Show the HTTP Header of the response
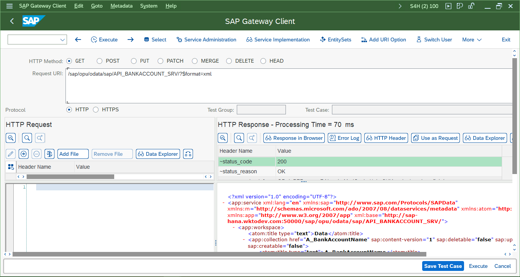Viewport: 520px width, 277px height. point(386,138)
